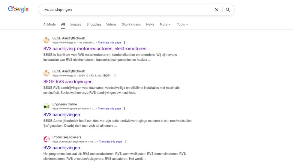Switch to Videos tab

(x=111, y=24)
